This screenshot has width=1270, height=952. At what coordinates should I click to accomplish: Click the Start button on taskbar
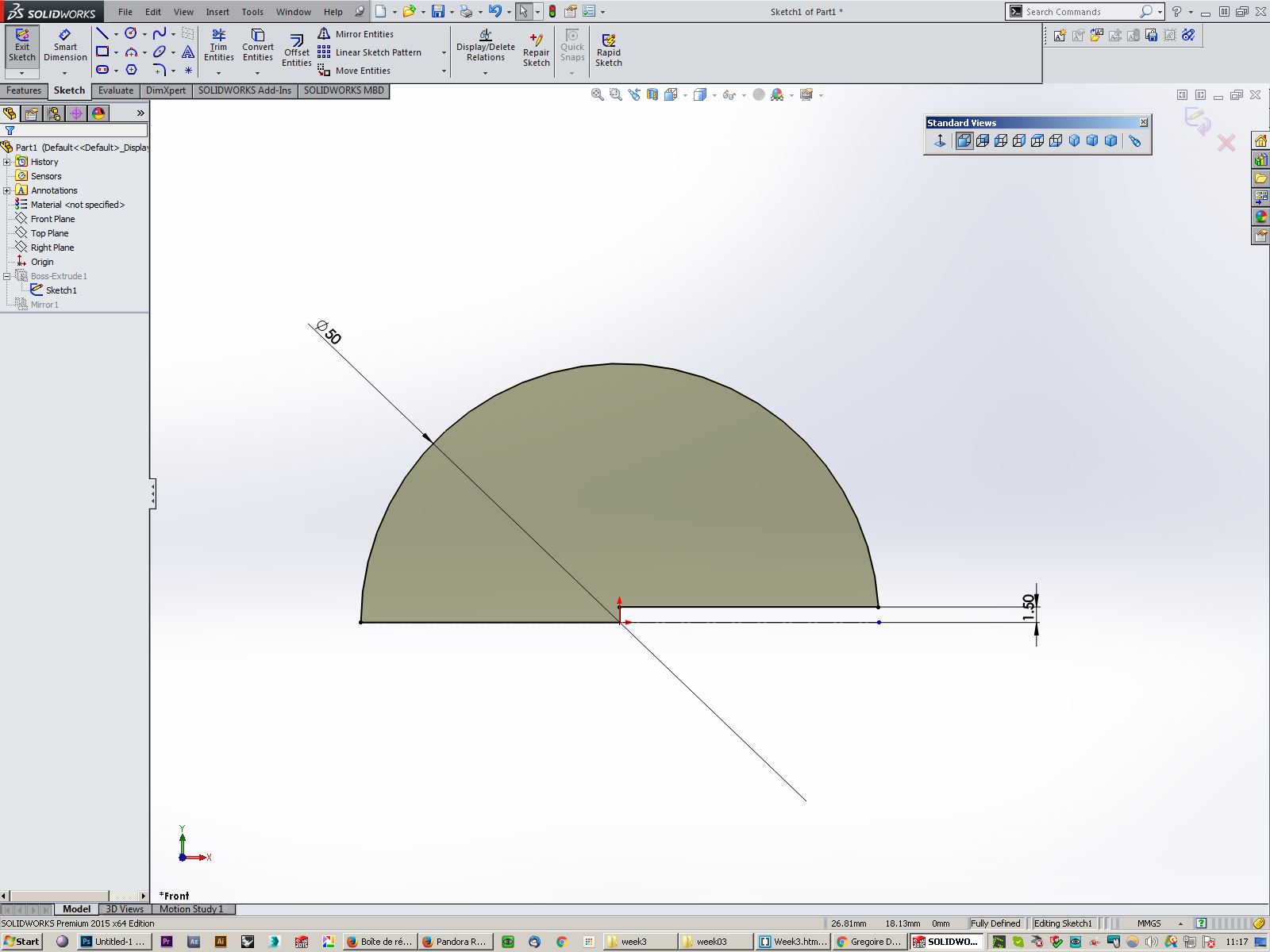tap(21, 942)
